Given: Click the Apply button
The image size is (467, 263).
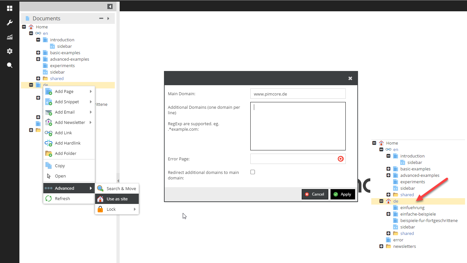Looking at the screenshot, I should (342, 194).
